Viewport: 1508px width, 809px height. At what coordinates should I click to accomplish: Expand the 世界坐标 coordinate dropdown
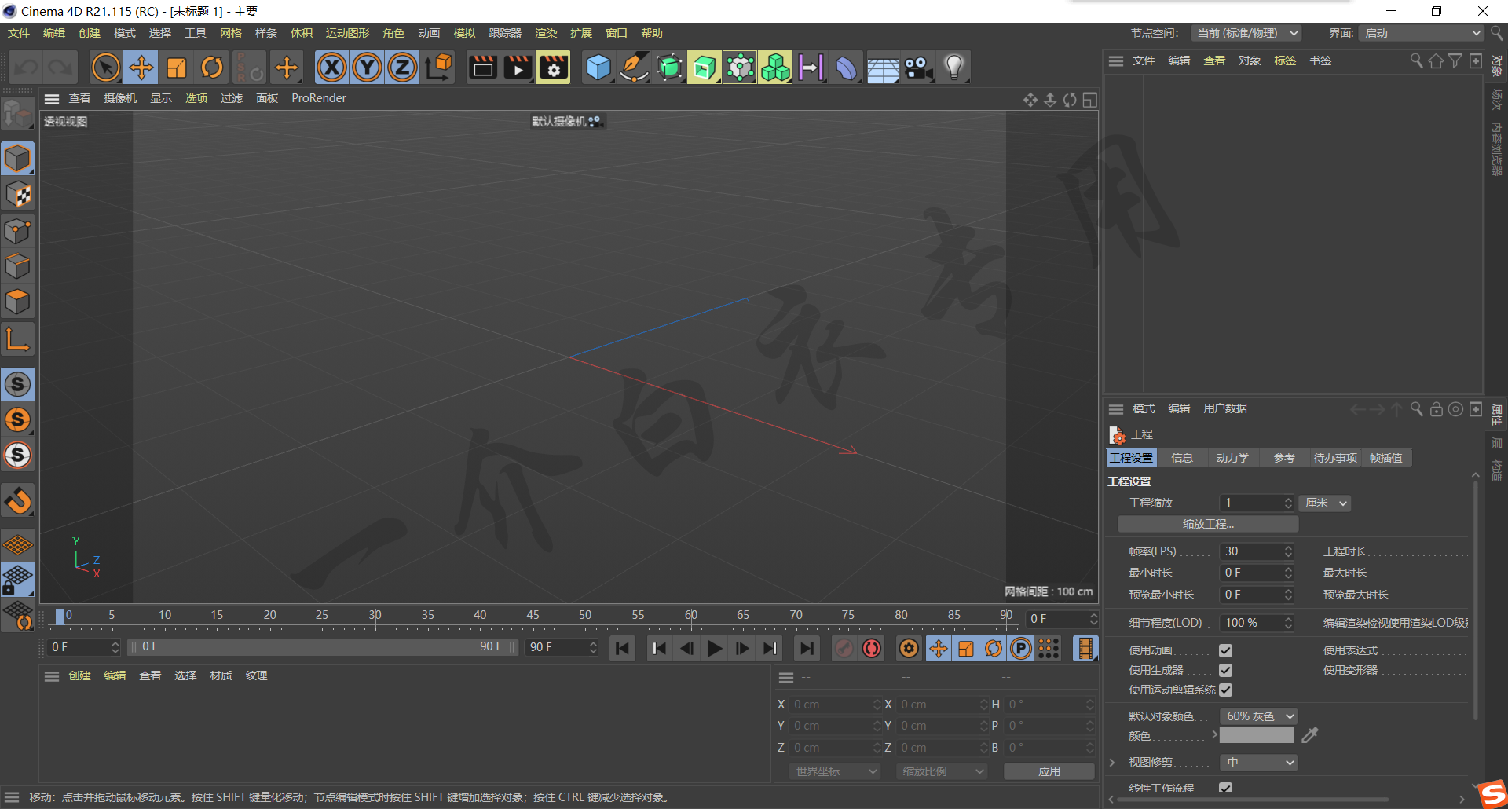pyautogui.click(x=834, y=771)
